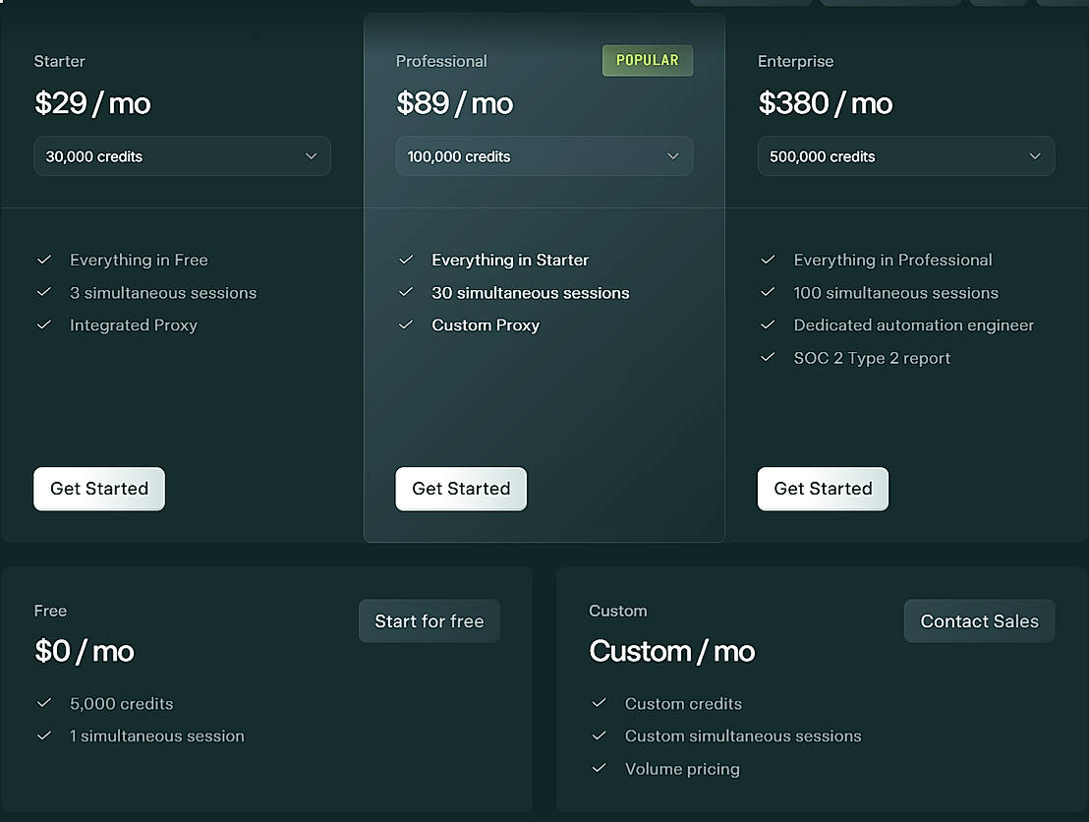This screenshot has height=822, width=1089.
Task: Click checkmark next to Custom Proxy
Action: click(x=406, y=324)
